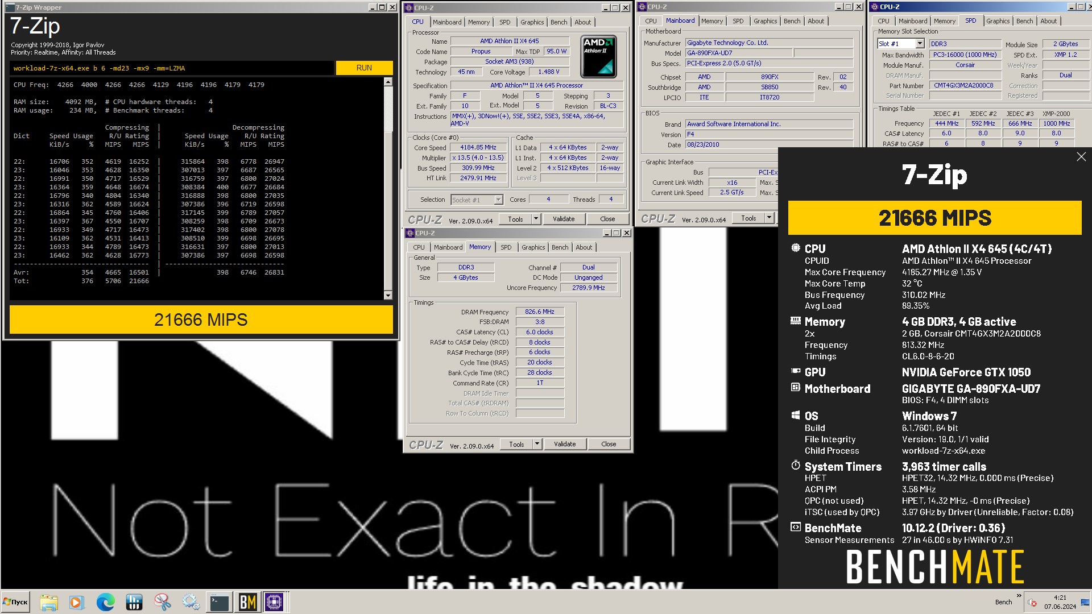Switch to the console window taskbar button
Image resolution: width=1092 pixels, height=614 pixels.
[x=220, y=602]
